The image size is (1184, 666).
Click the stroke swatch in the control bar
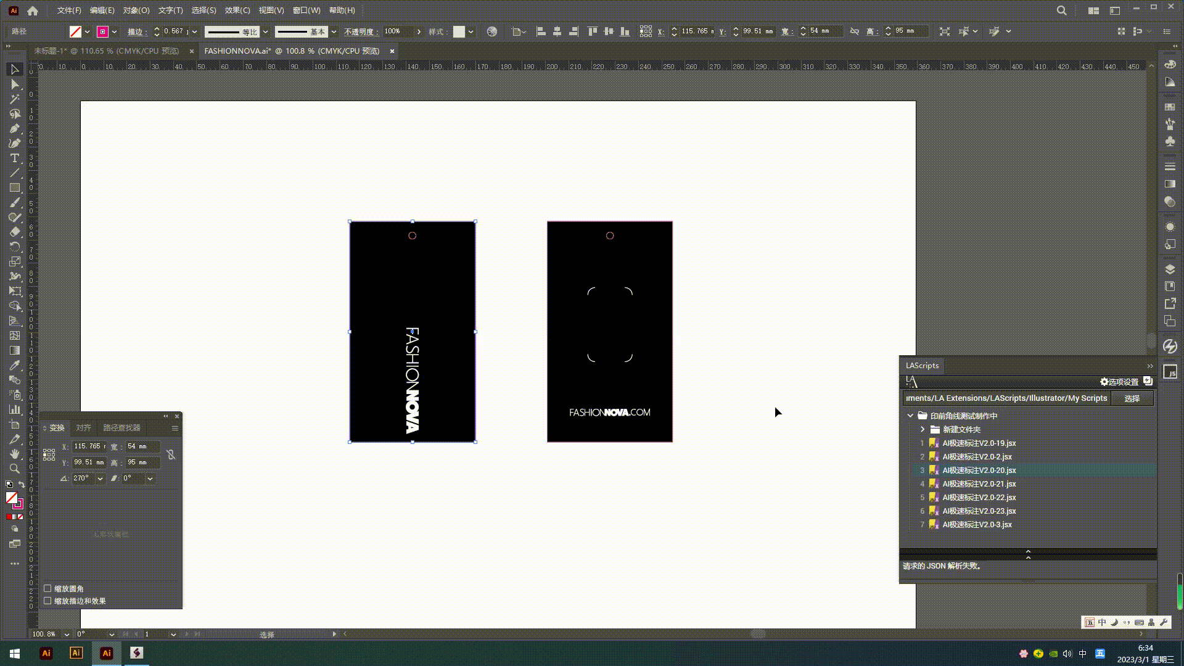pos(103,31)
